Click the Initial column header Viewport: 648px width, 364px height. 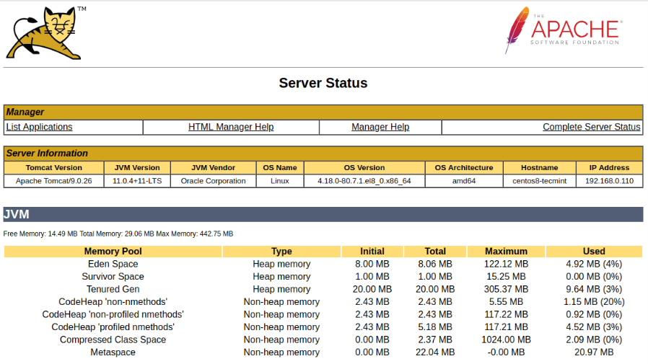[372, 252]
